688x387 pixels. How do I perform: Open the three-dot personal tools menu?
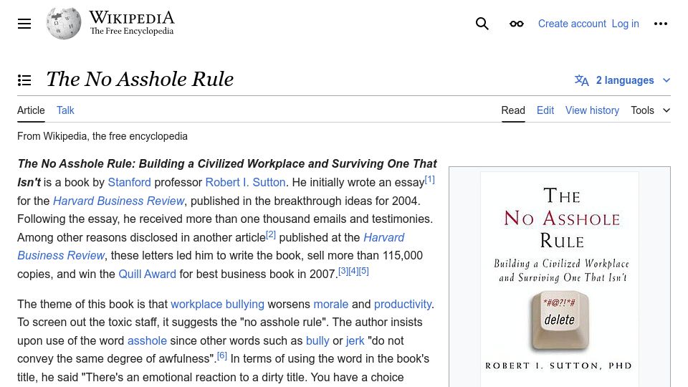[x=660, y=24]
